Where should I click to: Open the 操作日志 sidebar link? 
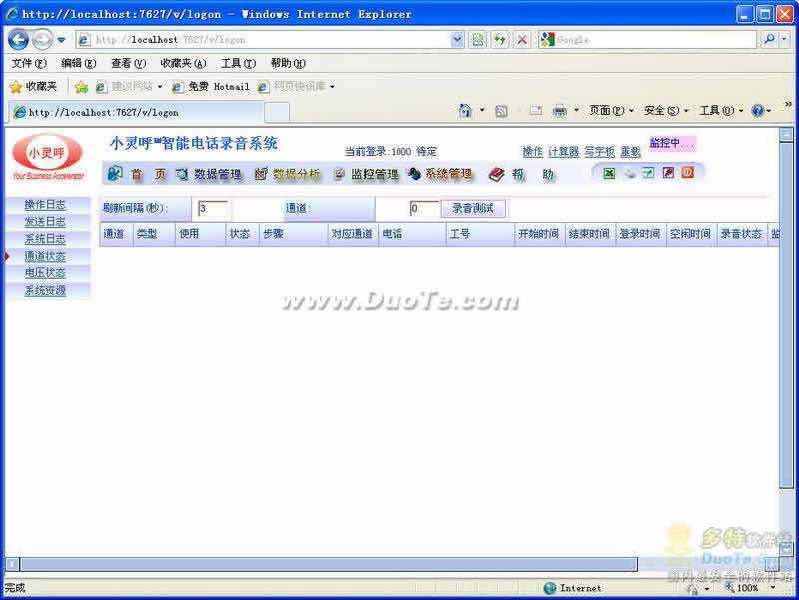[45, 205]
